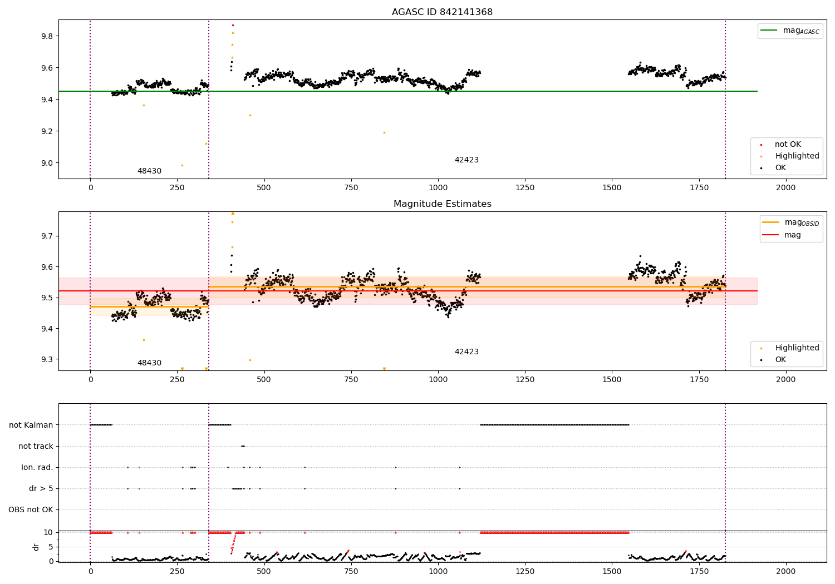
Task: Select the orange mag OBSID legend line sample
Action: click(771, 222)
